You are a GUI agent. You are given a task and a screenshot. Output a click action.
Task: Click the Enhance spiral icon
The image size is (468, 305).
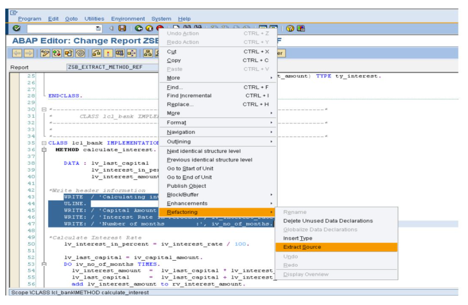[80, 53]
